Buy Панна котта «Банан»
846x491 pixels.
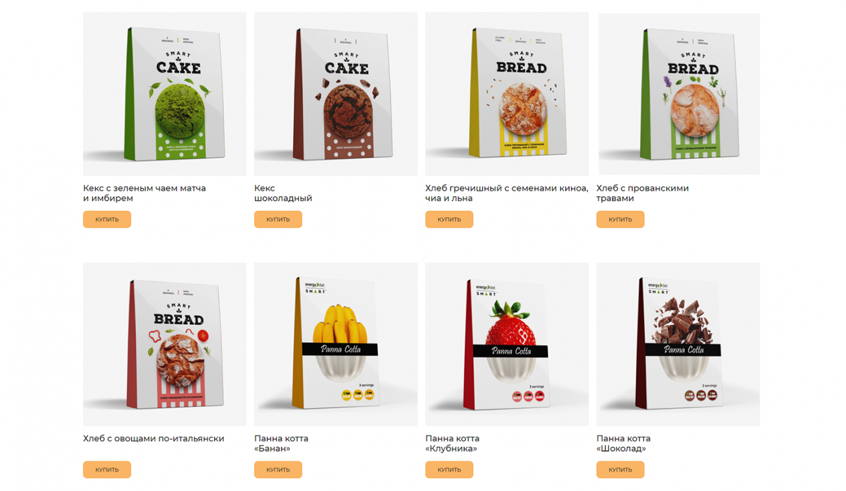[x=278, y=470]
